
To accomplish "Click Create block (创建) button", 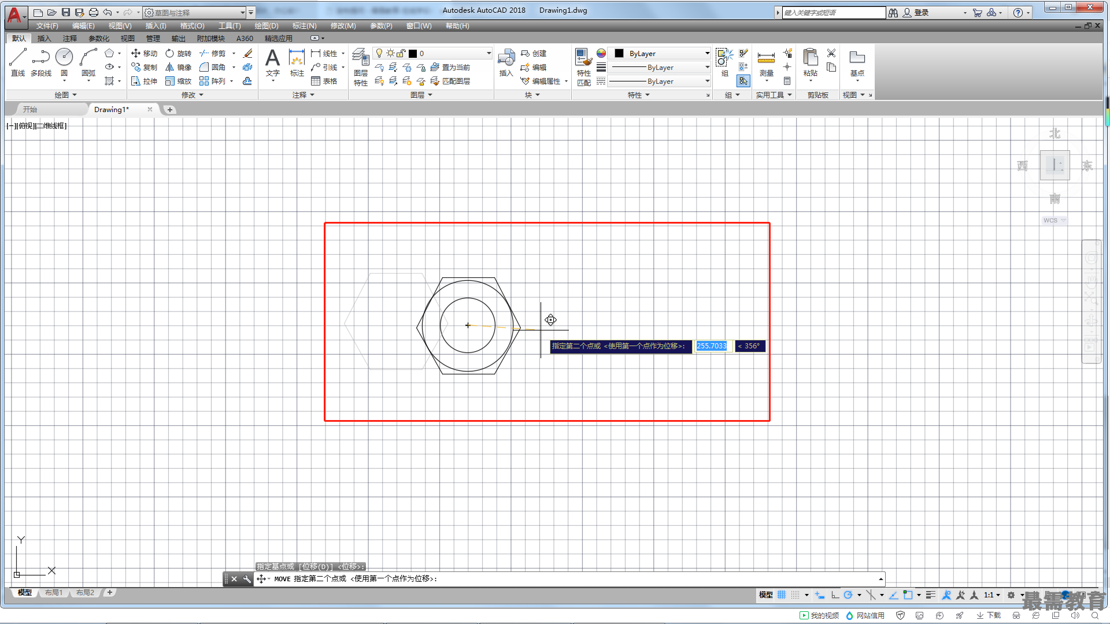I will click(x=534, y=53).
